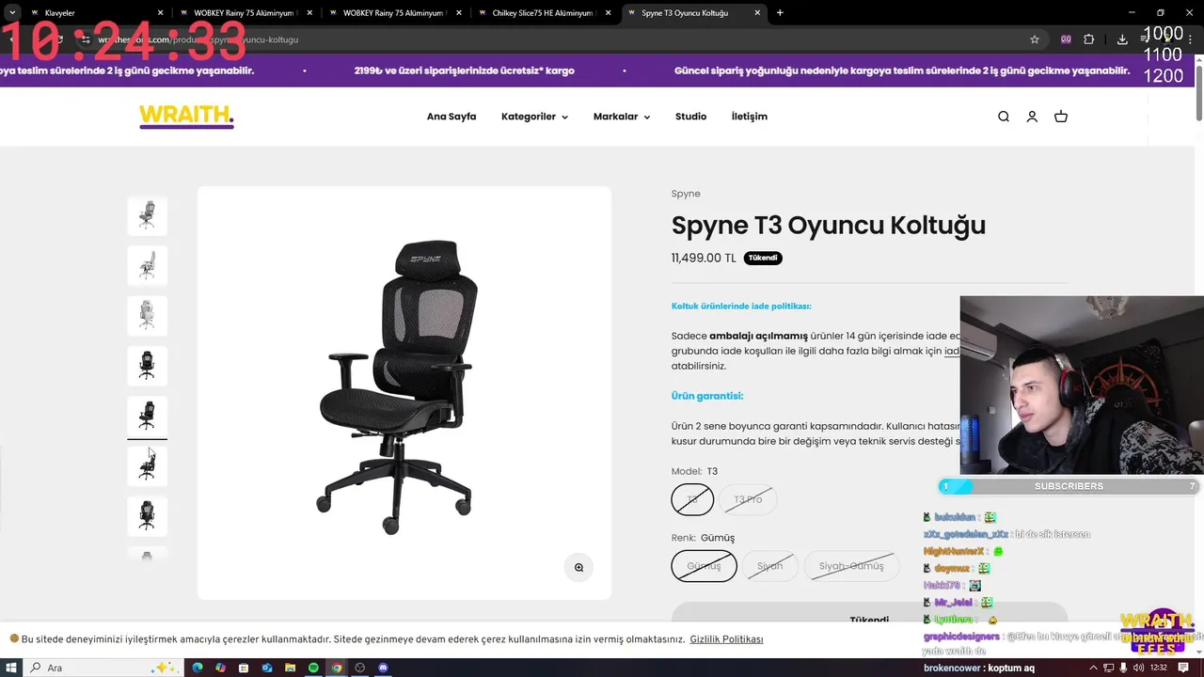Open Microsoft Store from taskbar
The height and width of the screenshot is (677, 1204).
click(244, 668)
